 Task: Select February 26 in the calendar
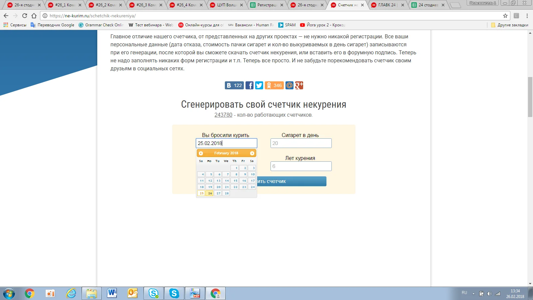pos(210,193)
